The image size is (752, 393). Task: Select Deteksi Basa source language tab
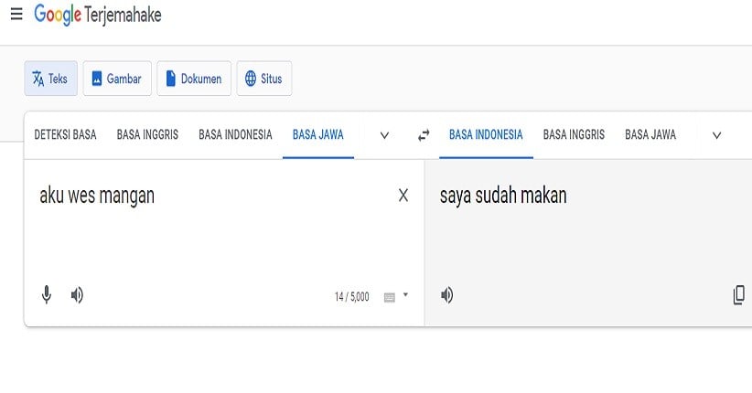click(x=65, y=134)
